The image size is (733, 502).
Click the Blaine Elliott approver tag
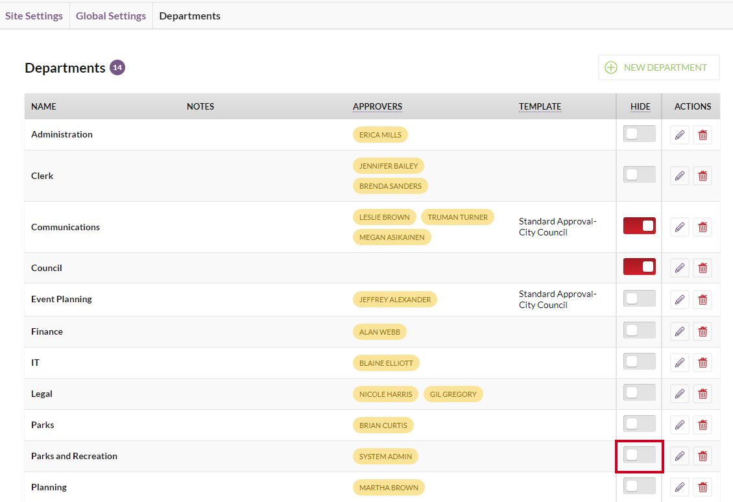point(386,363)
